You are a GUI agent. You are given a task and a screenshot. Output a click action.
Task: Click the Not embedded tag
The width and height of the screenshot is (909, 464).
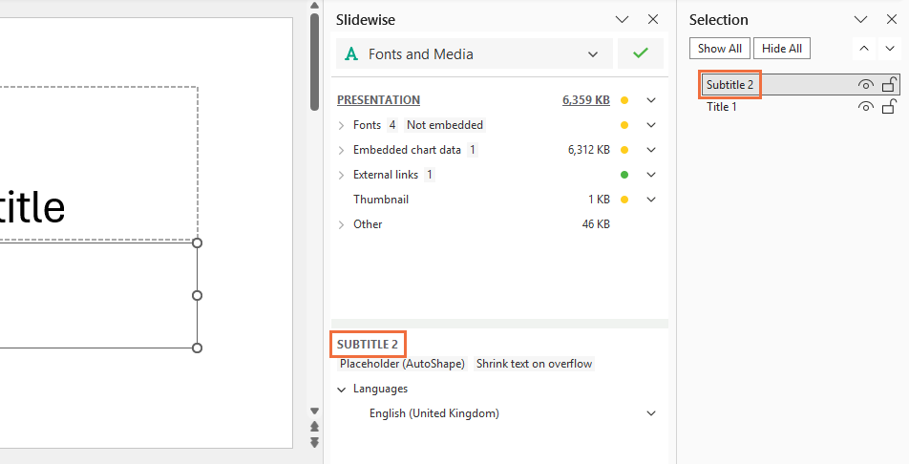pos(445,125)
